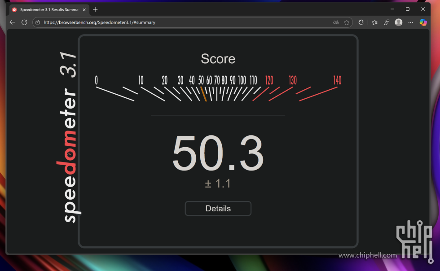Image resolution: width=440 pixels, height=271 pixels.
Task: Open Settings and more ellipsis menu
Action: pos(410,22)
